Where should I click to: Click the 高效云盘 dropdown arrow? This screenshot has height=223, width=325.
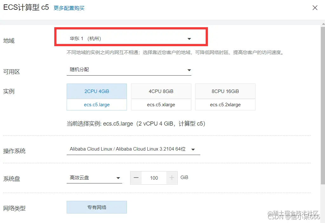tap(118, 178)
